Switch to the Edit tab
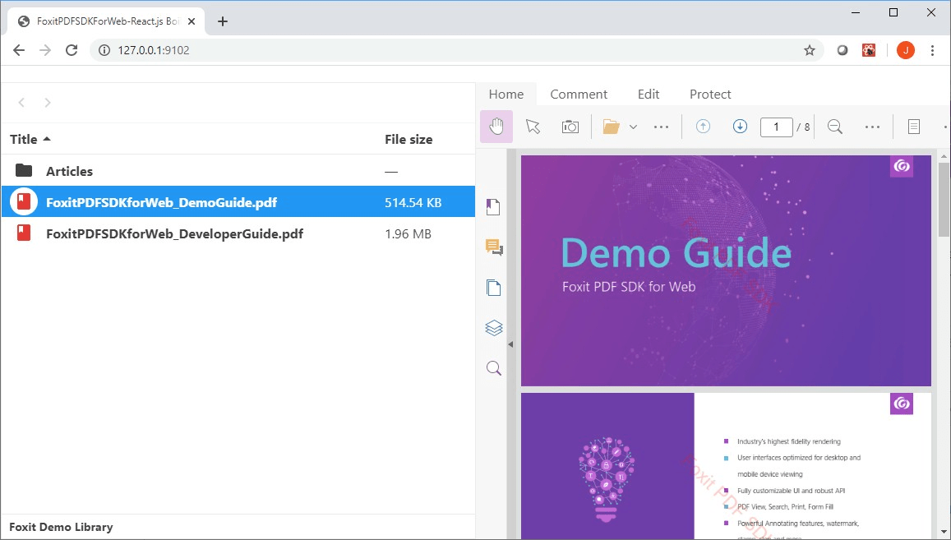 click(x=649, y=94)
